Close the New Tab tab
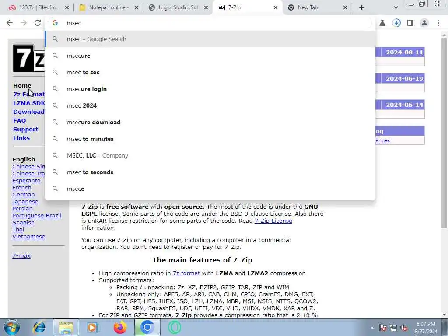This screenshot has height=336, width=448. 345,7
